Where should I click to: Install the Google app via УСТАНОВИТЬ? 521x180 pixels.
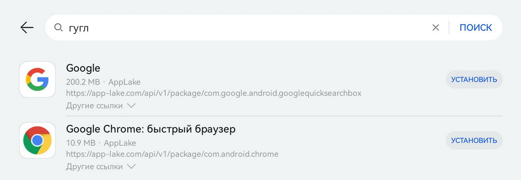click(474, 80)
